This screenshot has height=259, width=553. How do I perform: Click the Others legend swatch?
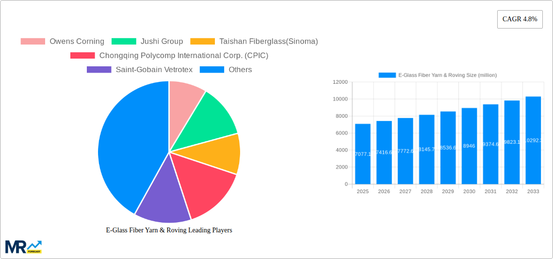212,70
